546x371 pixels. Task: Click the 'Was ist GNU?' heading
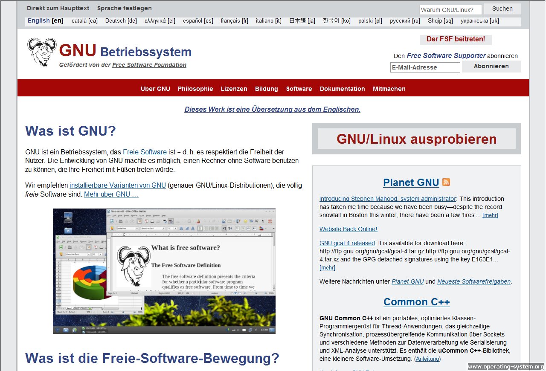[x=71, y=131]
